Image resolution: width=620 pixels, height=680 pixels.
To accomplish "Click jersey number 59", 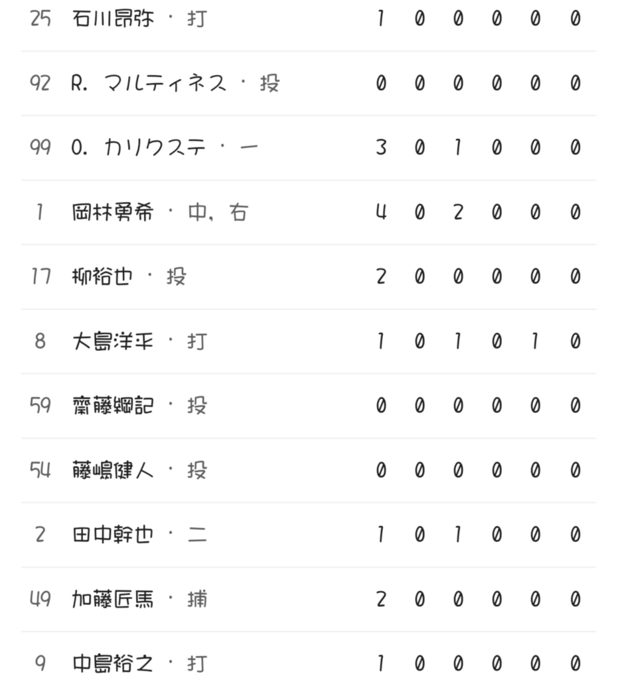I will [x=40, y=405].
